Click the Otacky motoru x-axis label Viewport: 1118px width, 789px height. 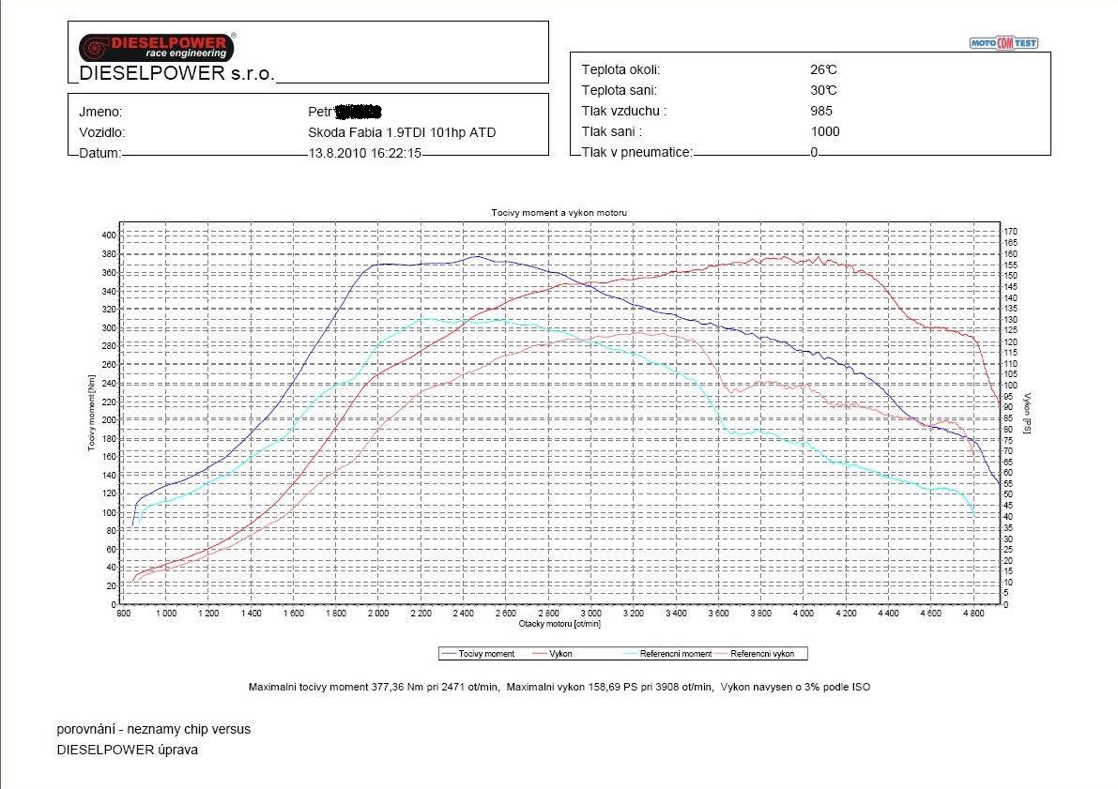coord(559,623)
